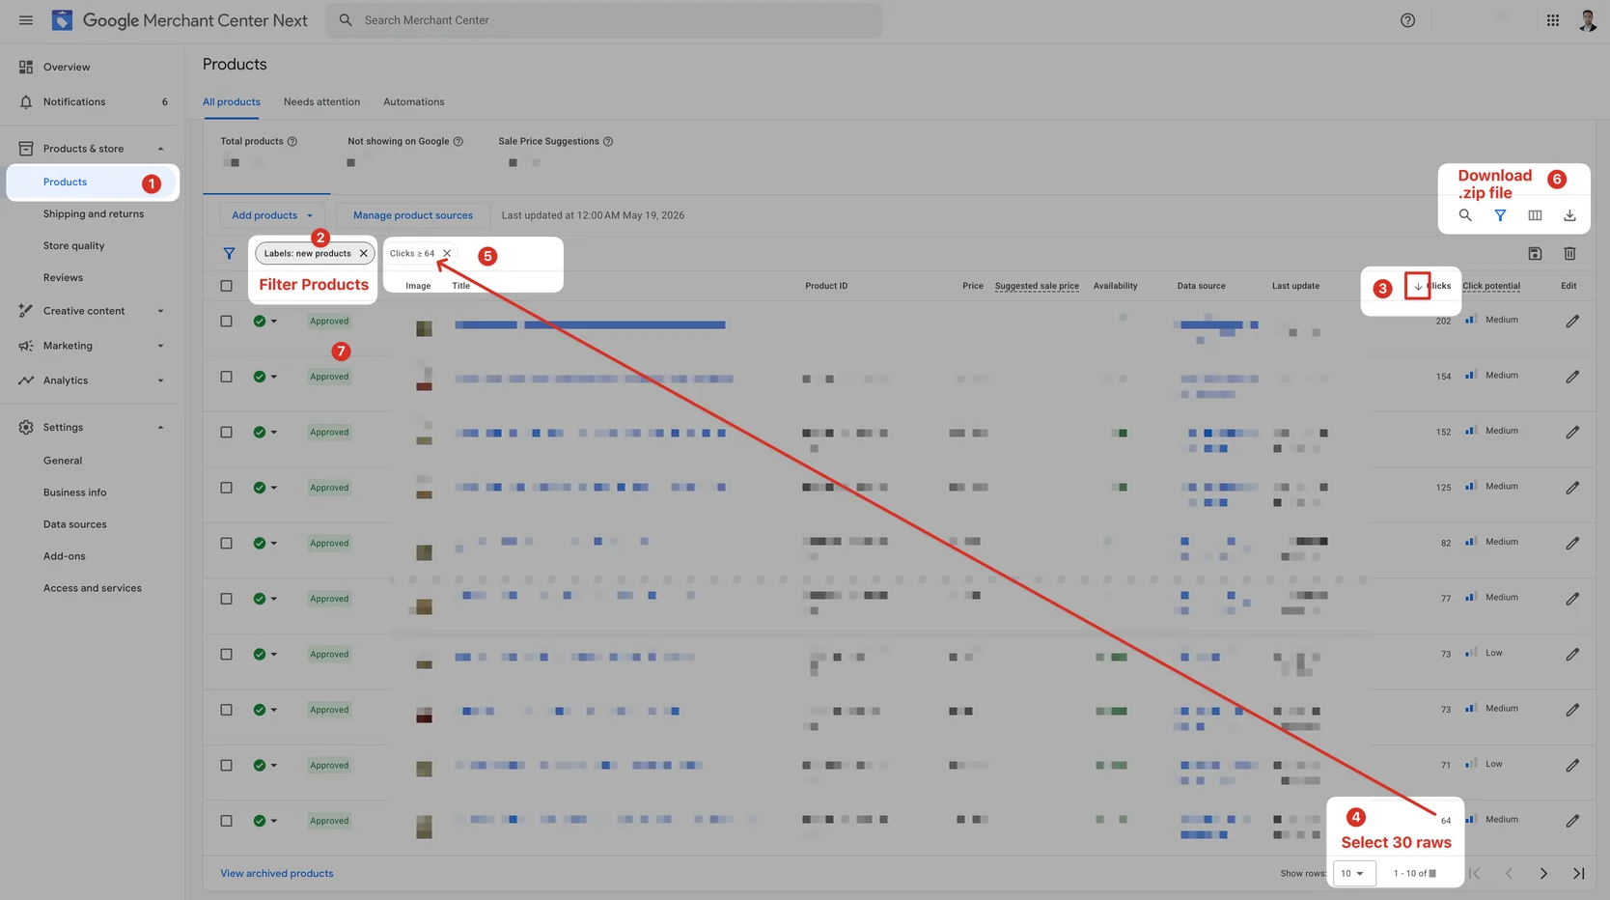
Task: Show info for Total products
Action: 291,141
